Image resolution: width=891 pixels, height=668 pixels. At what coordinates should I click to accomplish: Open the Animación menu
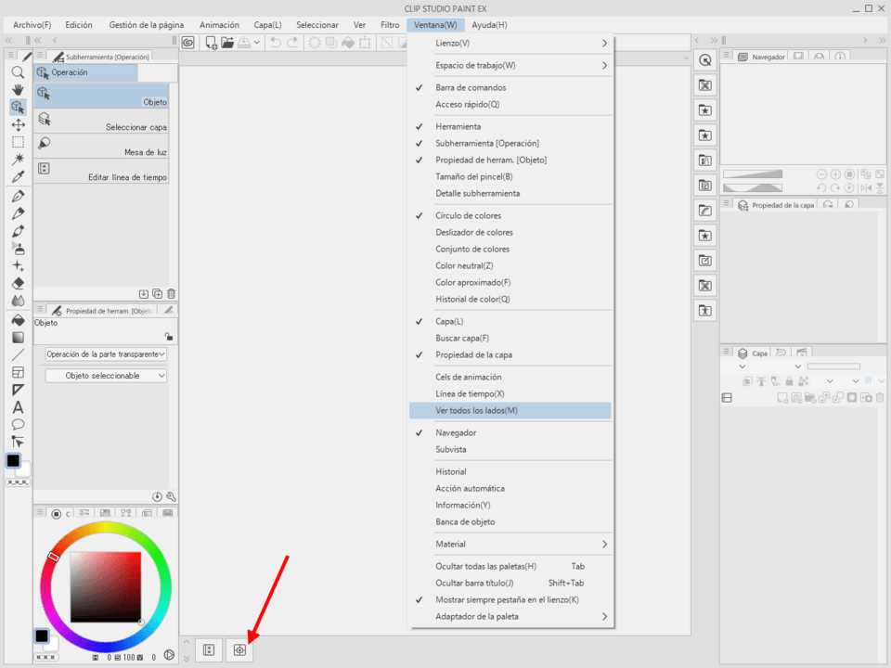click(219, 25)
